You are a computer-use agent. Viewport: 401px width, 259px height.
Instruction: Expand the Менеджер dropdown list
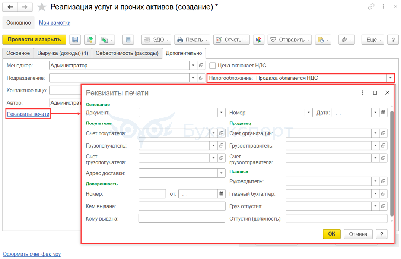[193, 66]
